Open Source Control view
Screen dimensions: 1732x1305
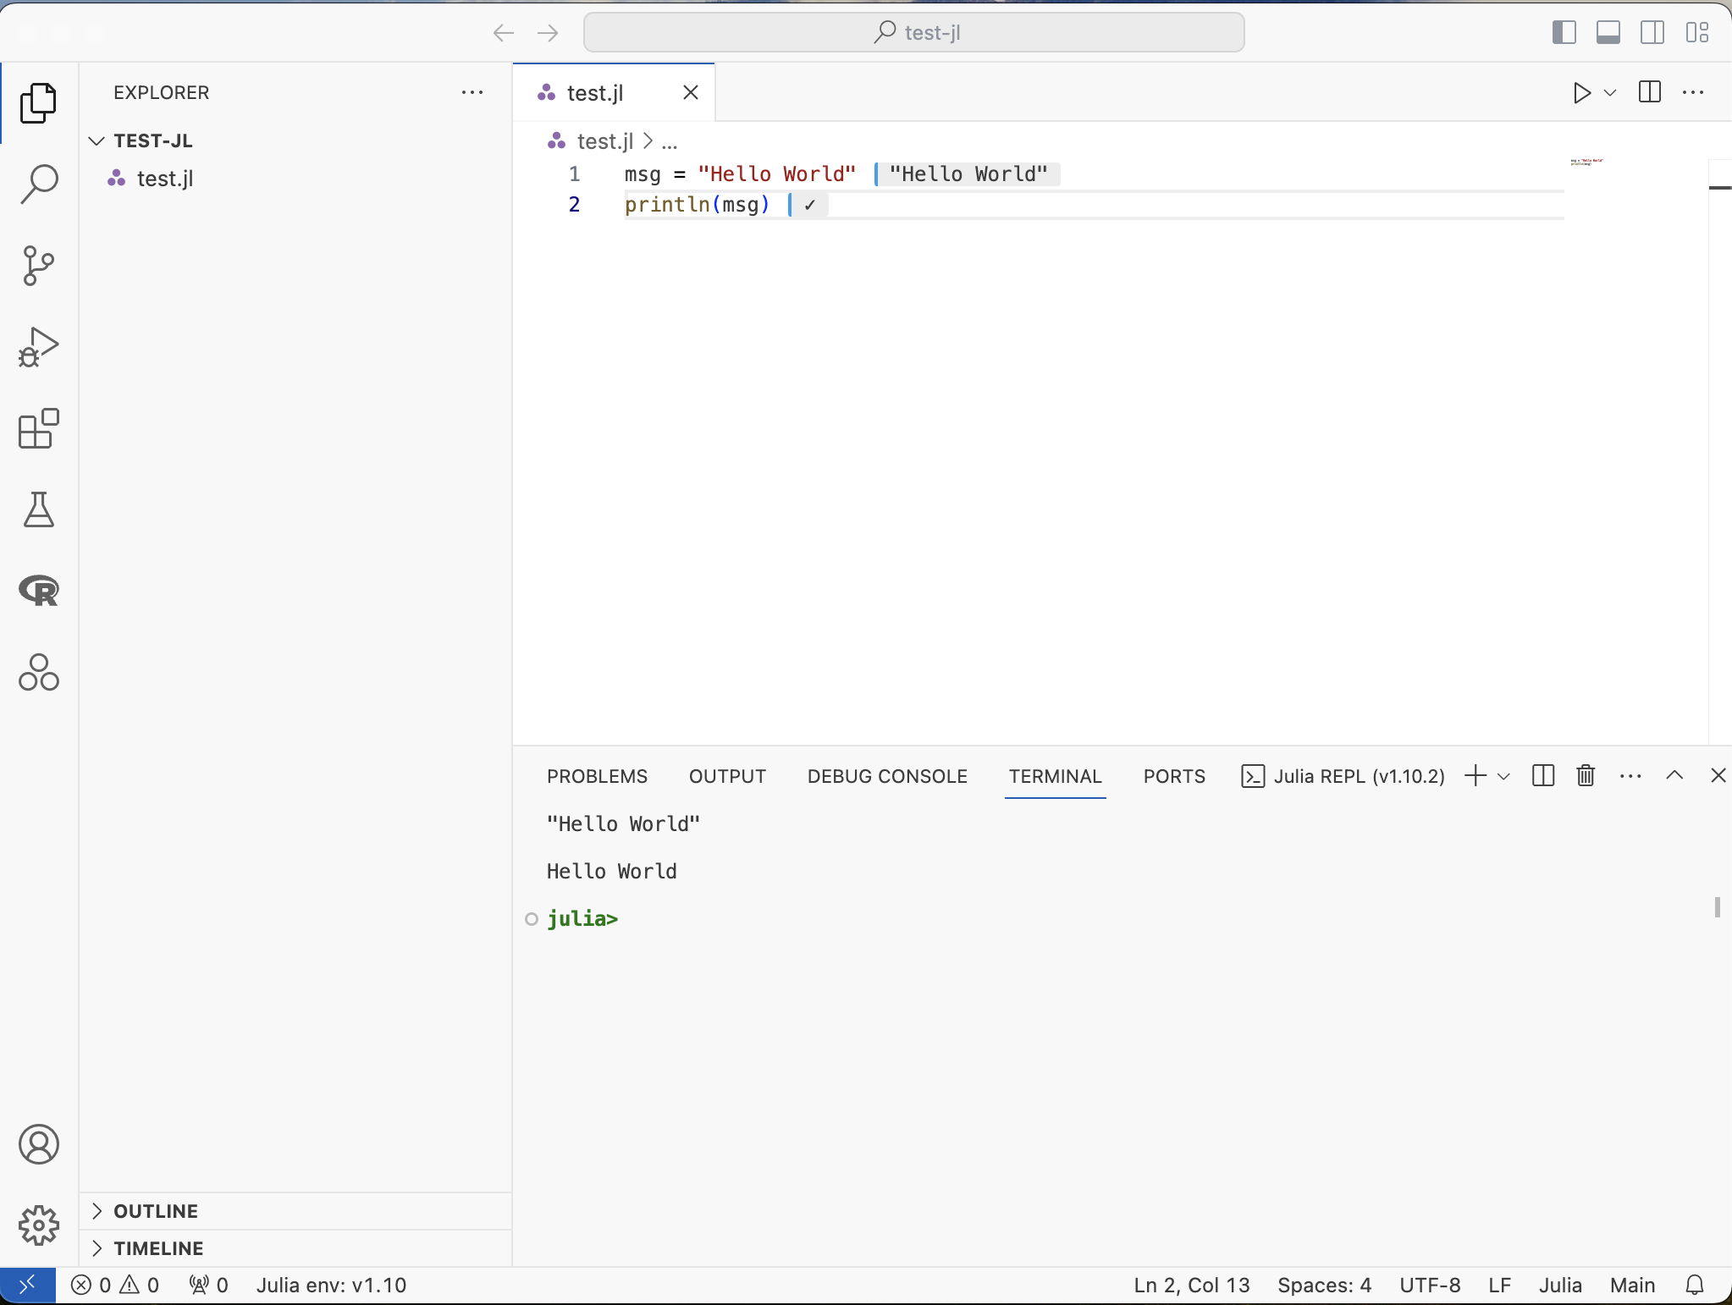(x=39, y=266)
